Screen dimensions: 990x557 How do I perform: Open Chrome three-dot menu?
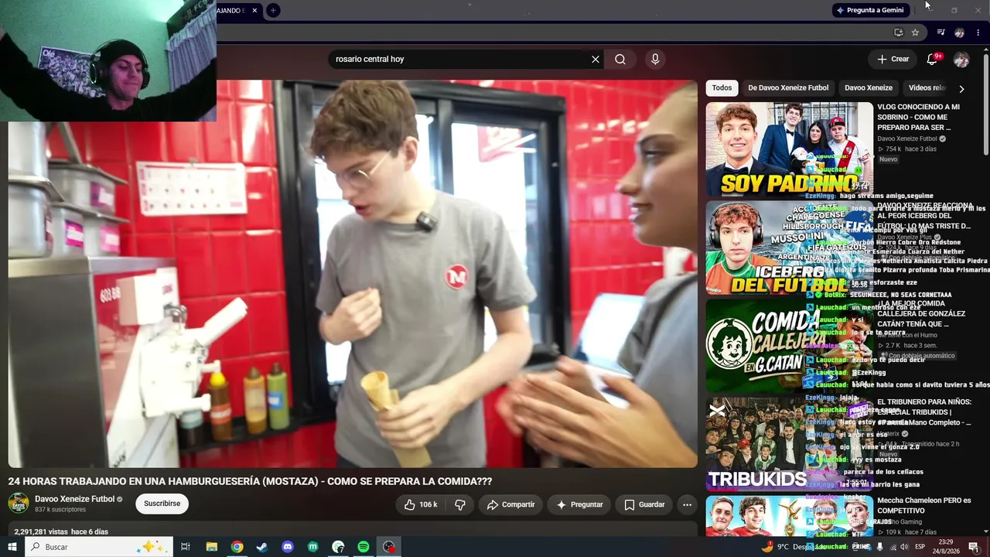click(978, 32)
